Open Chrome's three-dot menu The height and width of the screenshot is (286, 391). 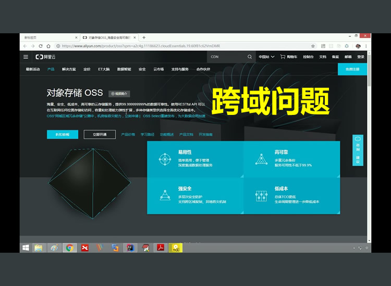(366, 46)
